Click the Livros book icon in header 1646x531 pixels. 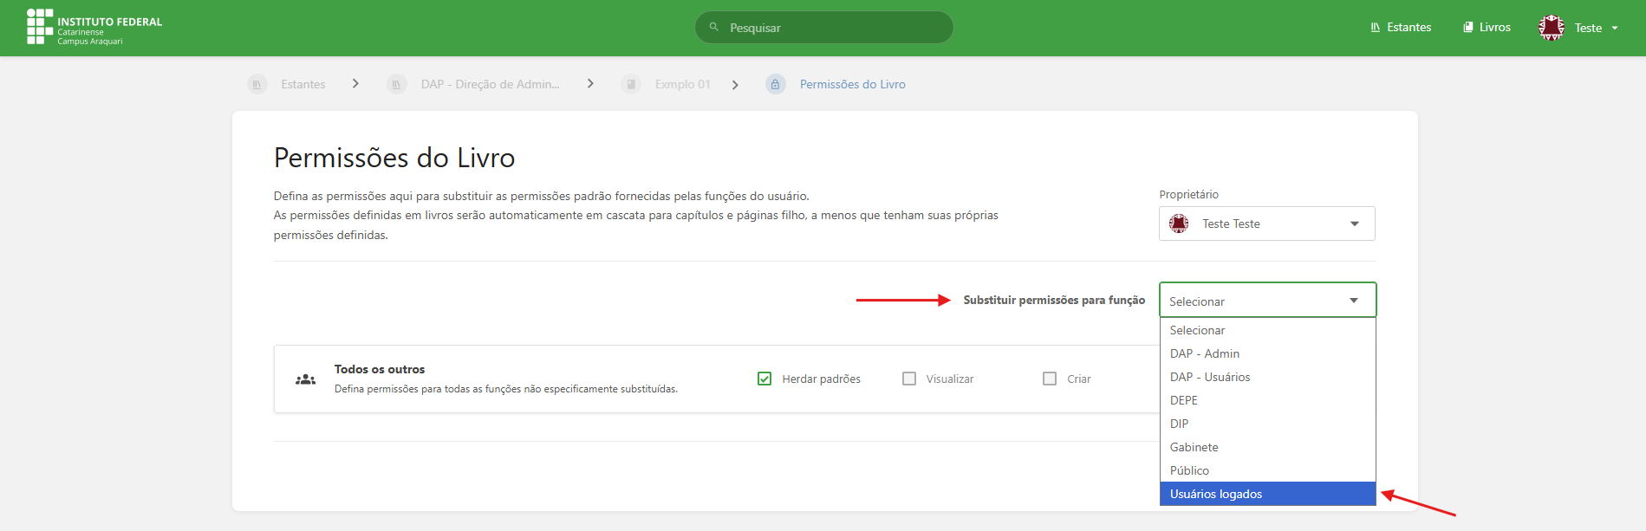[1468, 28]
